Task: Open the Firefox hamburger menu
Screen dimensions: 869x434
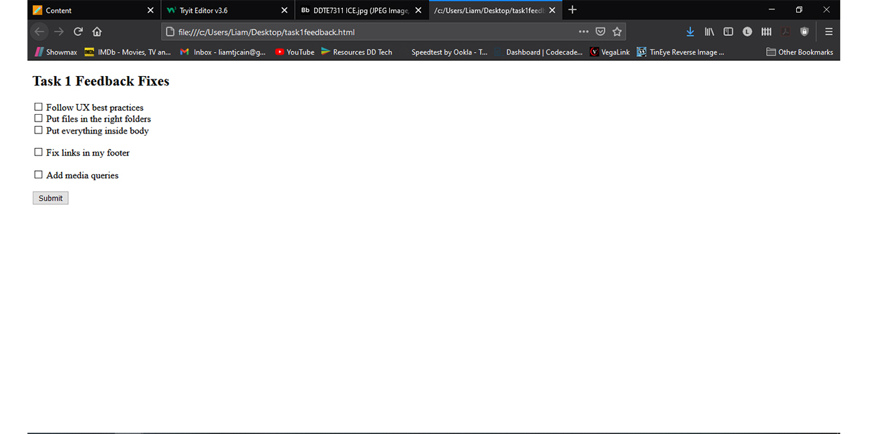Action: click(829, 31)
